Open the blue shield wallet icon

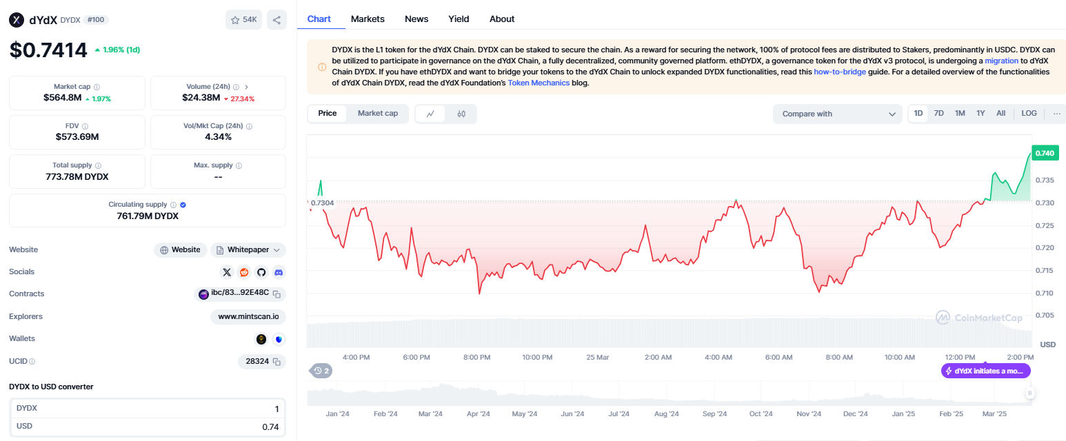[279, 339]
